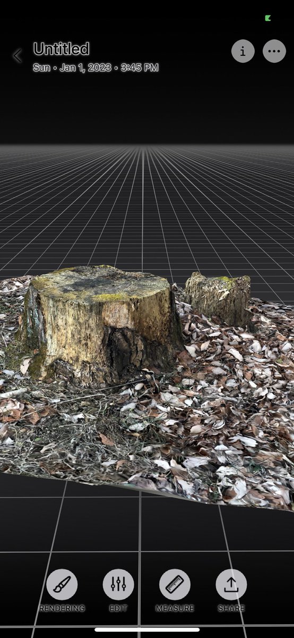Open the info (i) panel
Image resolution: width=294 pixels, height=638 pixels.
(x=243, y=51)
